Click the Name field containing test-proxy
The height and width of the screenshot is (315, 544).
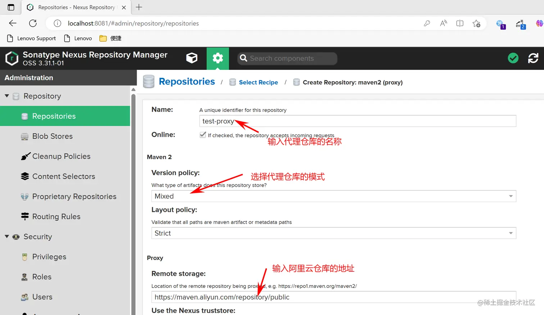tap(358, 121)
